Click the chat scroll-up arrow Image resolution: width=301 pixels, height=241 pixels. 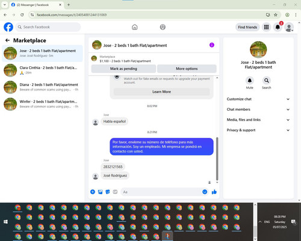tap(217, 78)
